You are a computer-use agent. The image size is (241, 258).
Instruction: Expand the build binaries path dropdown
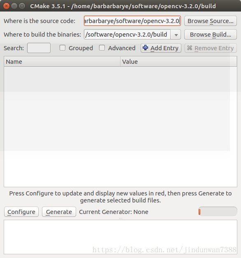(176, 35)
